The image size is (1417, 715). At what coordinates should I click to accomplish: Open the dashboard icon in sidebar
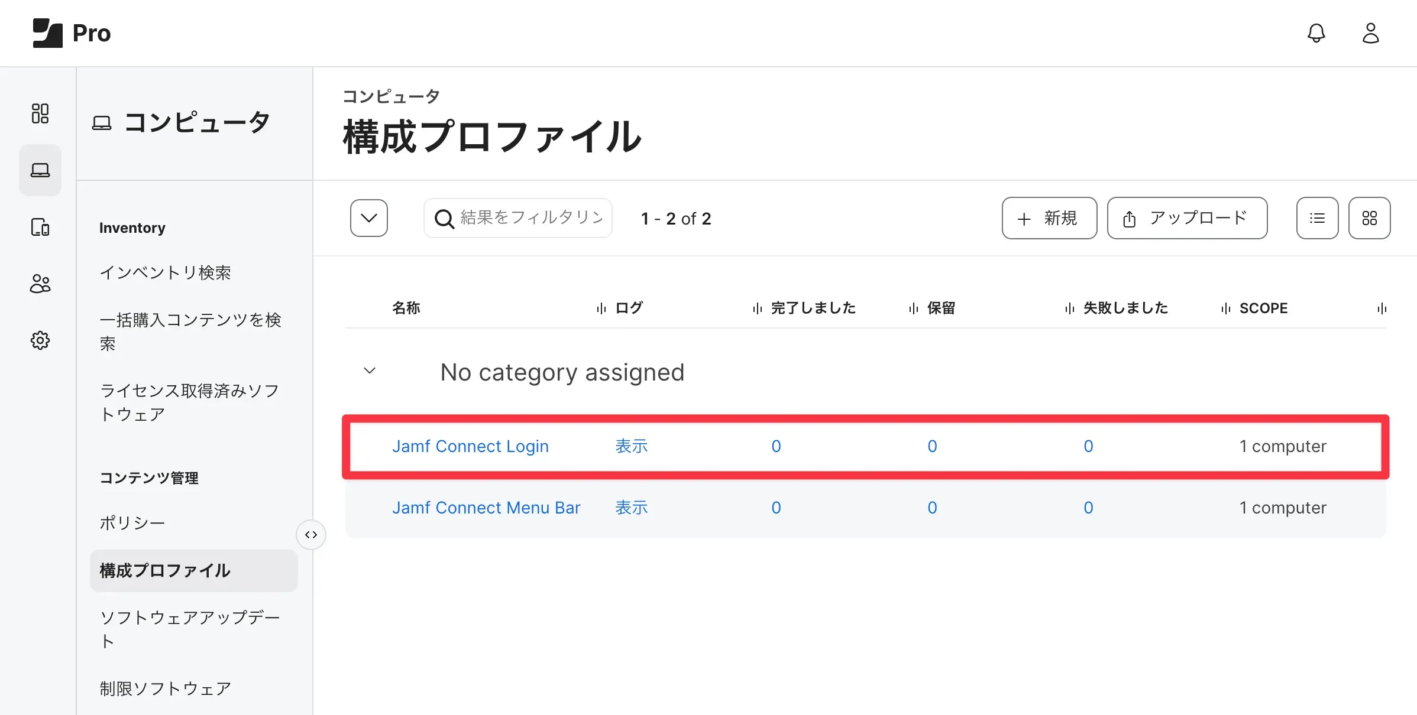click(x=40, y=113)
